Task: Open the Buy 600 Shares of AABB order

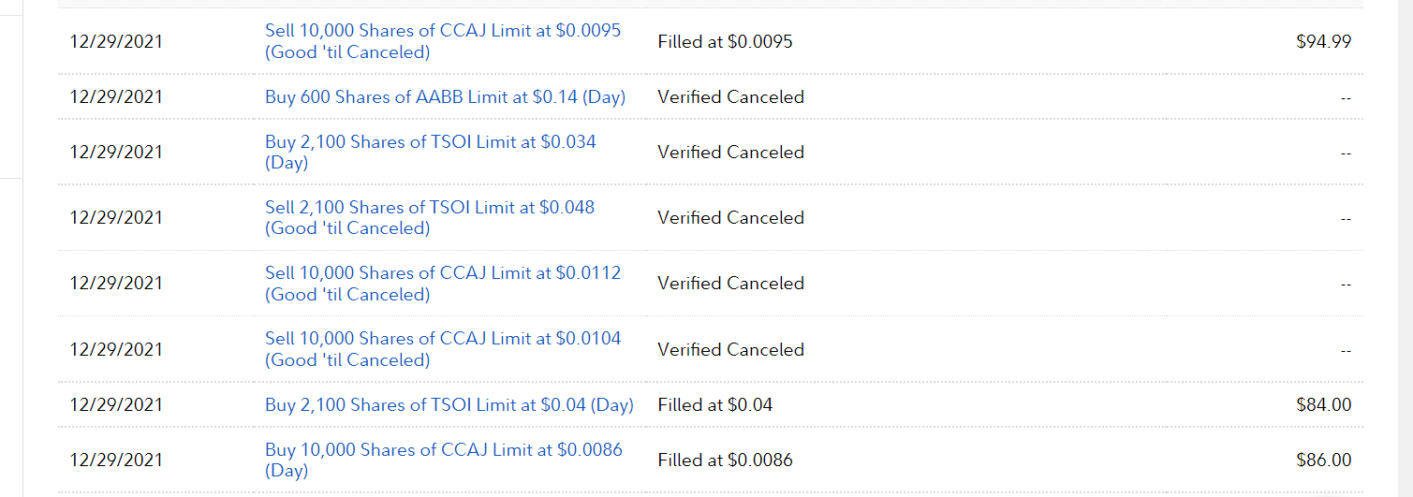Action: coord(445,96)
